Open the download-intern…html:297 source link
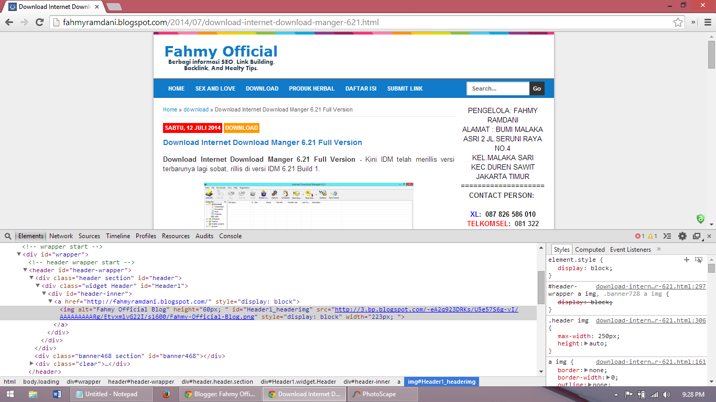 (651, 286)
